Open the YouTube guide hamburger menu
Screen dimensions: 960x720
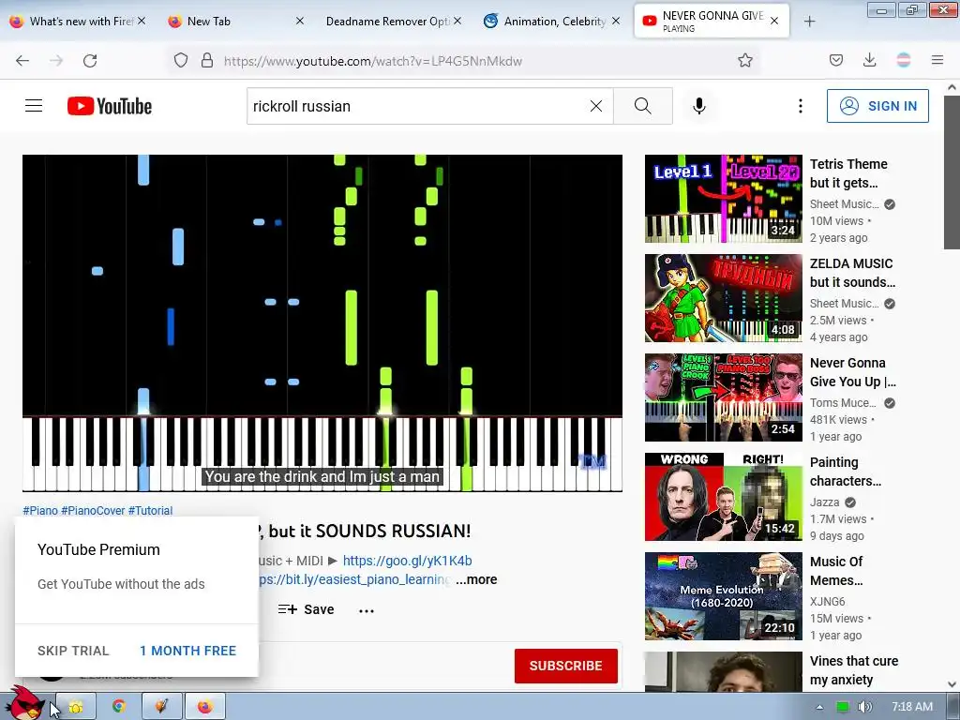34,106
